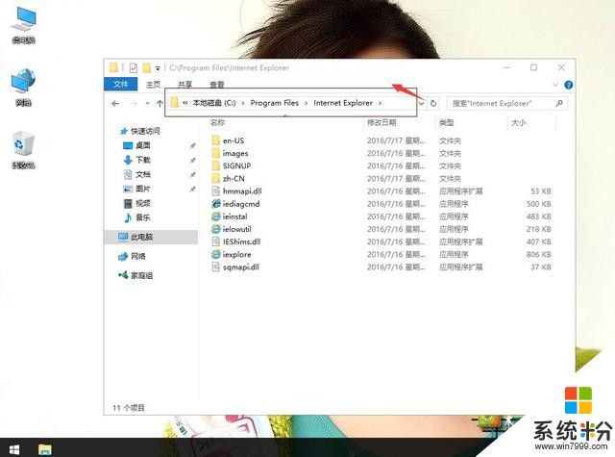Expand the ribbon chevron
The height and width of the screenshot is (457, 615).
555,85
